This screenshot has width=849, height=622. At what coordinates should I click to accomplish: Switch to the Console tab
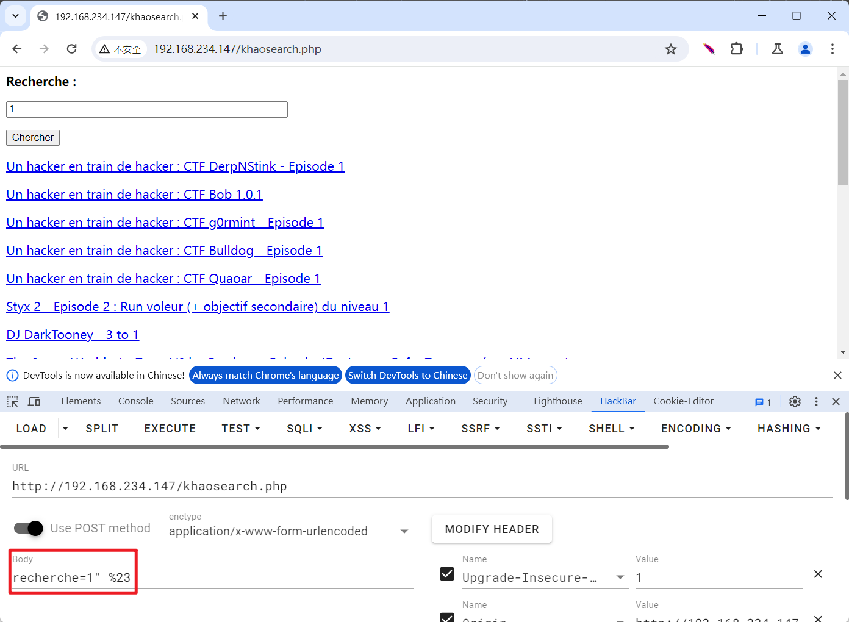click(x=135, y=401)
